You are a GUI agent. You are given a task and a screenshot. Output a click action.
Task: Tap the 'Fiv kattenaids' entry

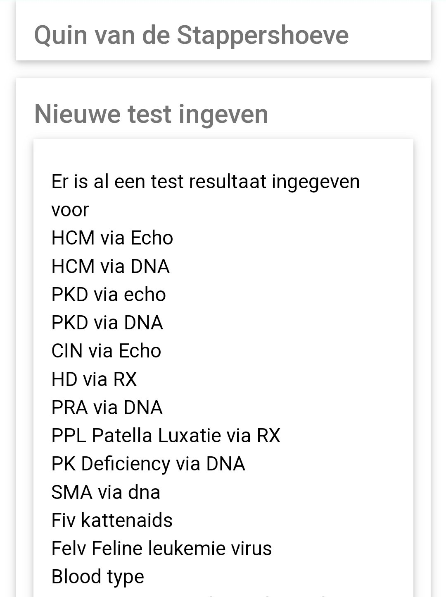[x=111, y=520]
